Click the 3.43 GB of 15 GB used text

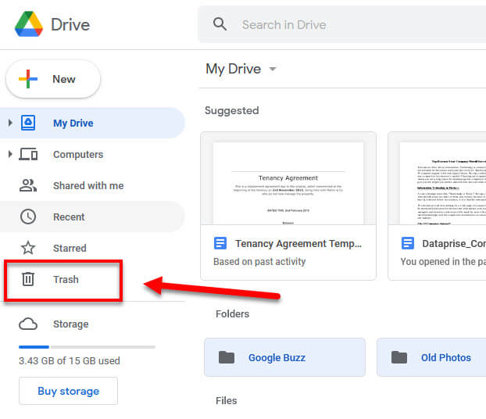pos(69,360)
